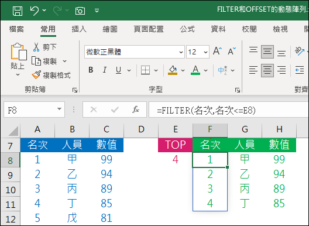This screenshot has width=309, height=226.
Task: Paste using the 貼上 clipboard icon
Action: 19,52
